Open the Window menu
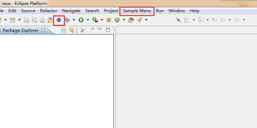The width and height of the screenshot is (257, 128). tap(177, 11)
